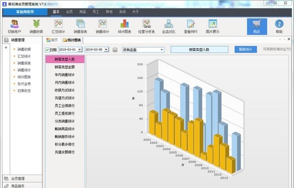Open the 查看预约 toolbar icon
Image resolution: width=294 pixels, height=188 pixels.
[191, 27]
